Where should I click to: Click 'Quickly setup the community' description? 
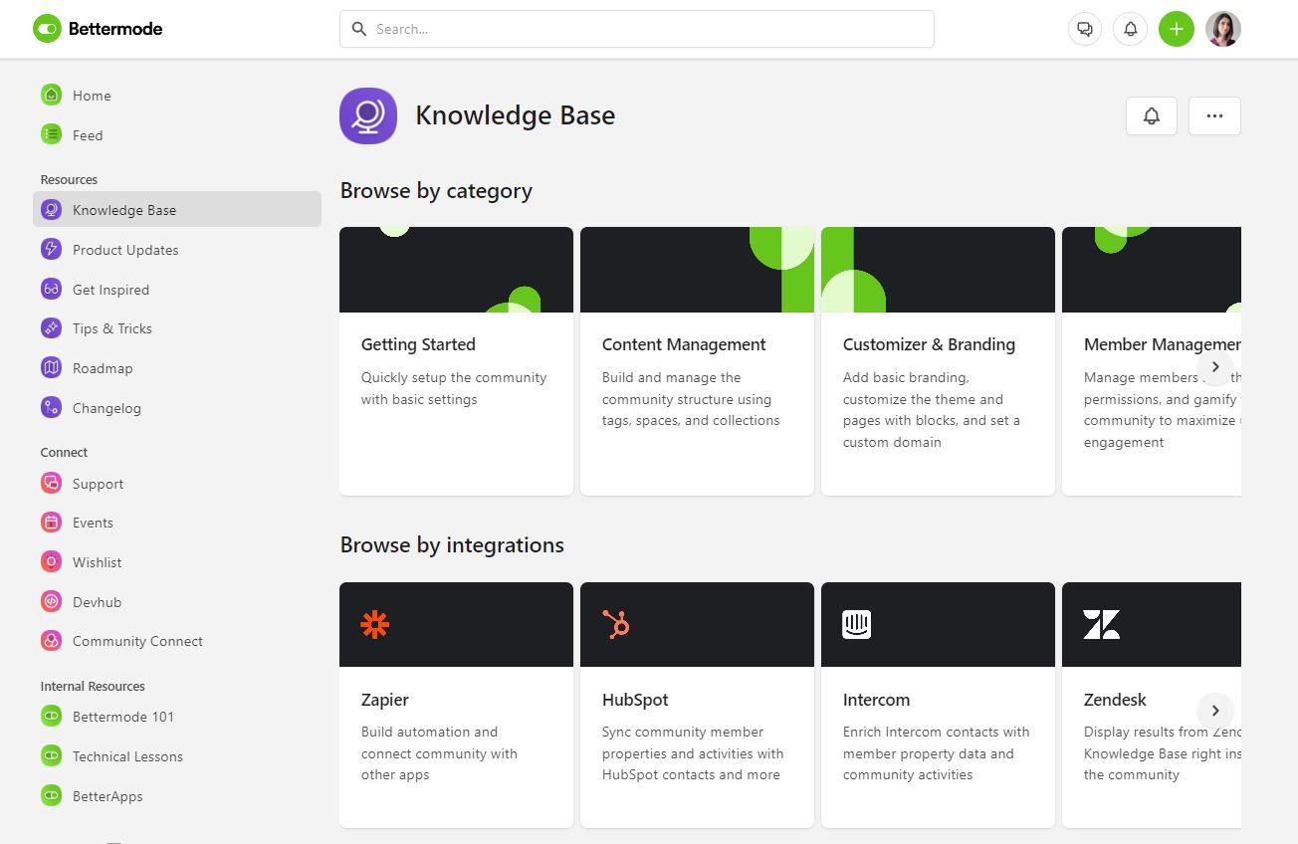(x=454, y=388)
